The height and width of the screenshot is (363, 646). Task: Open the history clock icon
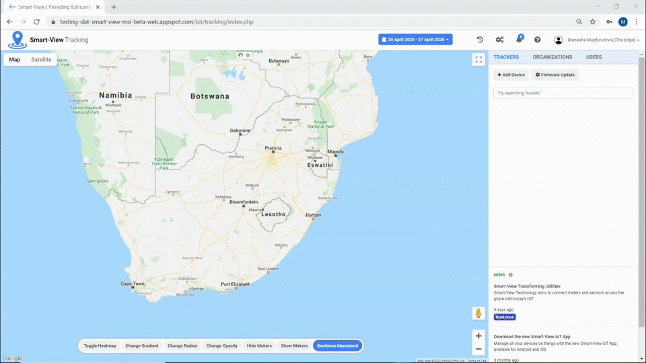[x=480, y=40]
